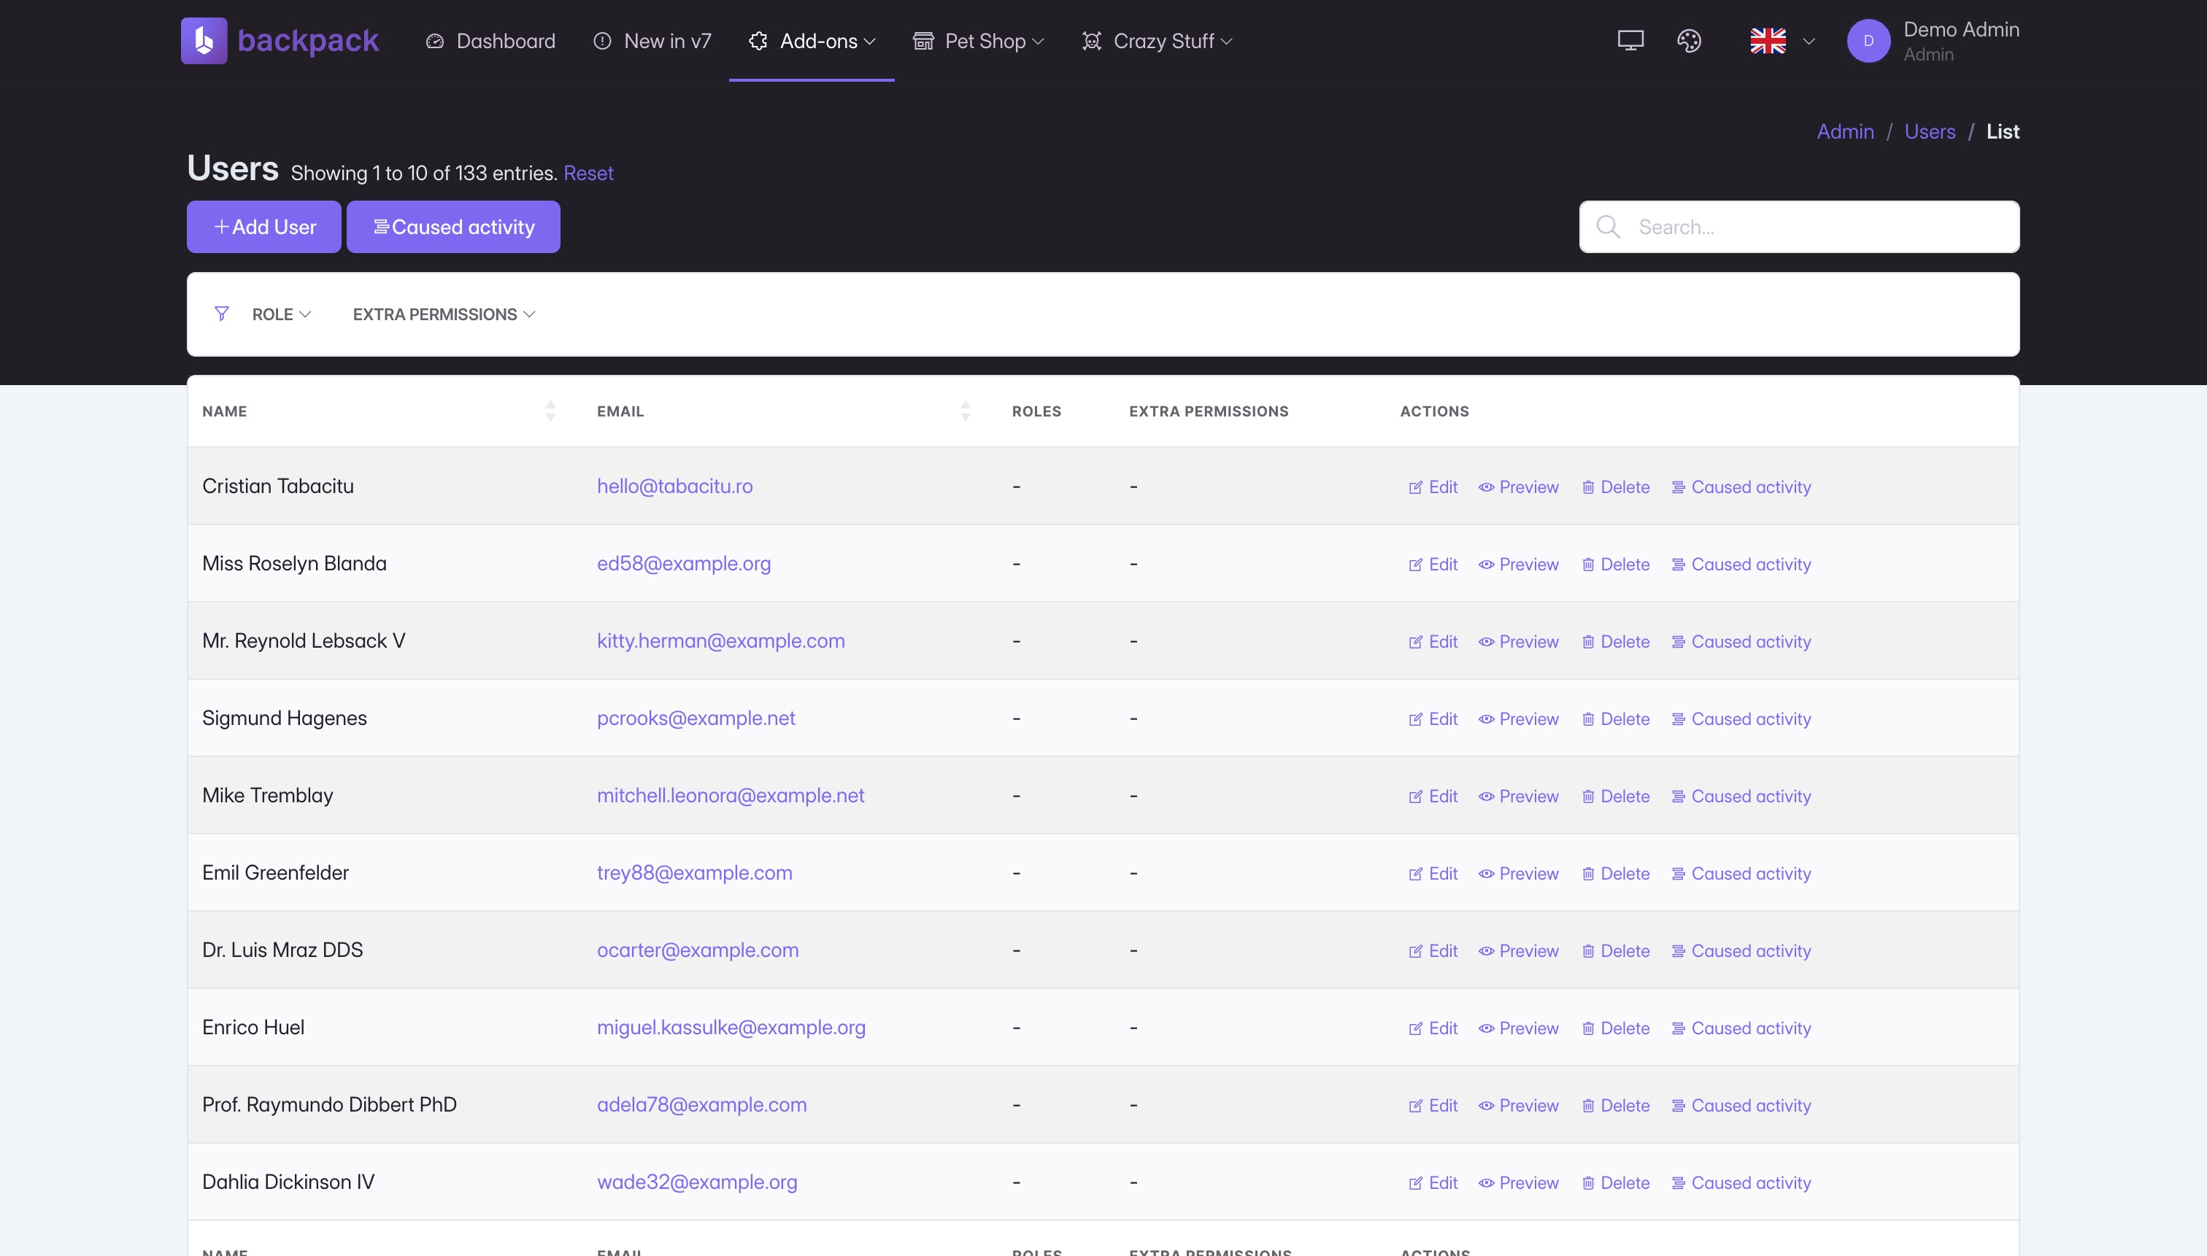This screenshot has height=1256, width=2207.
Task: Edit Cristian Tabacitu's user entry
Action: 1433,487
